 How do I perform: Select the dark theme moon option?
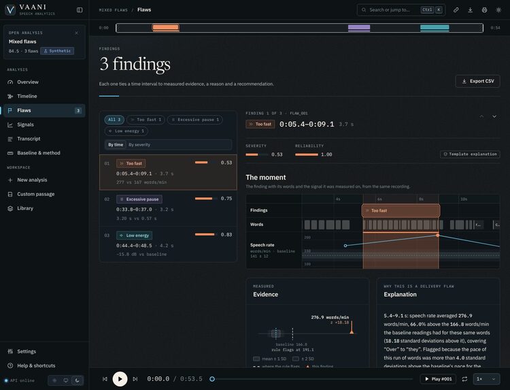(x=77, y=380)
